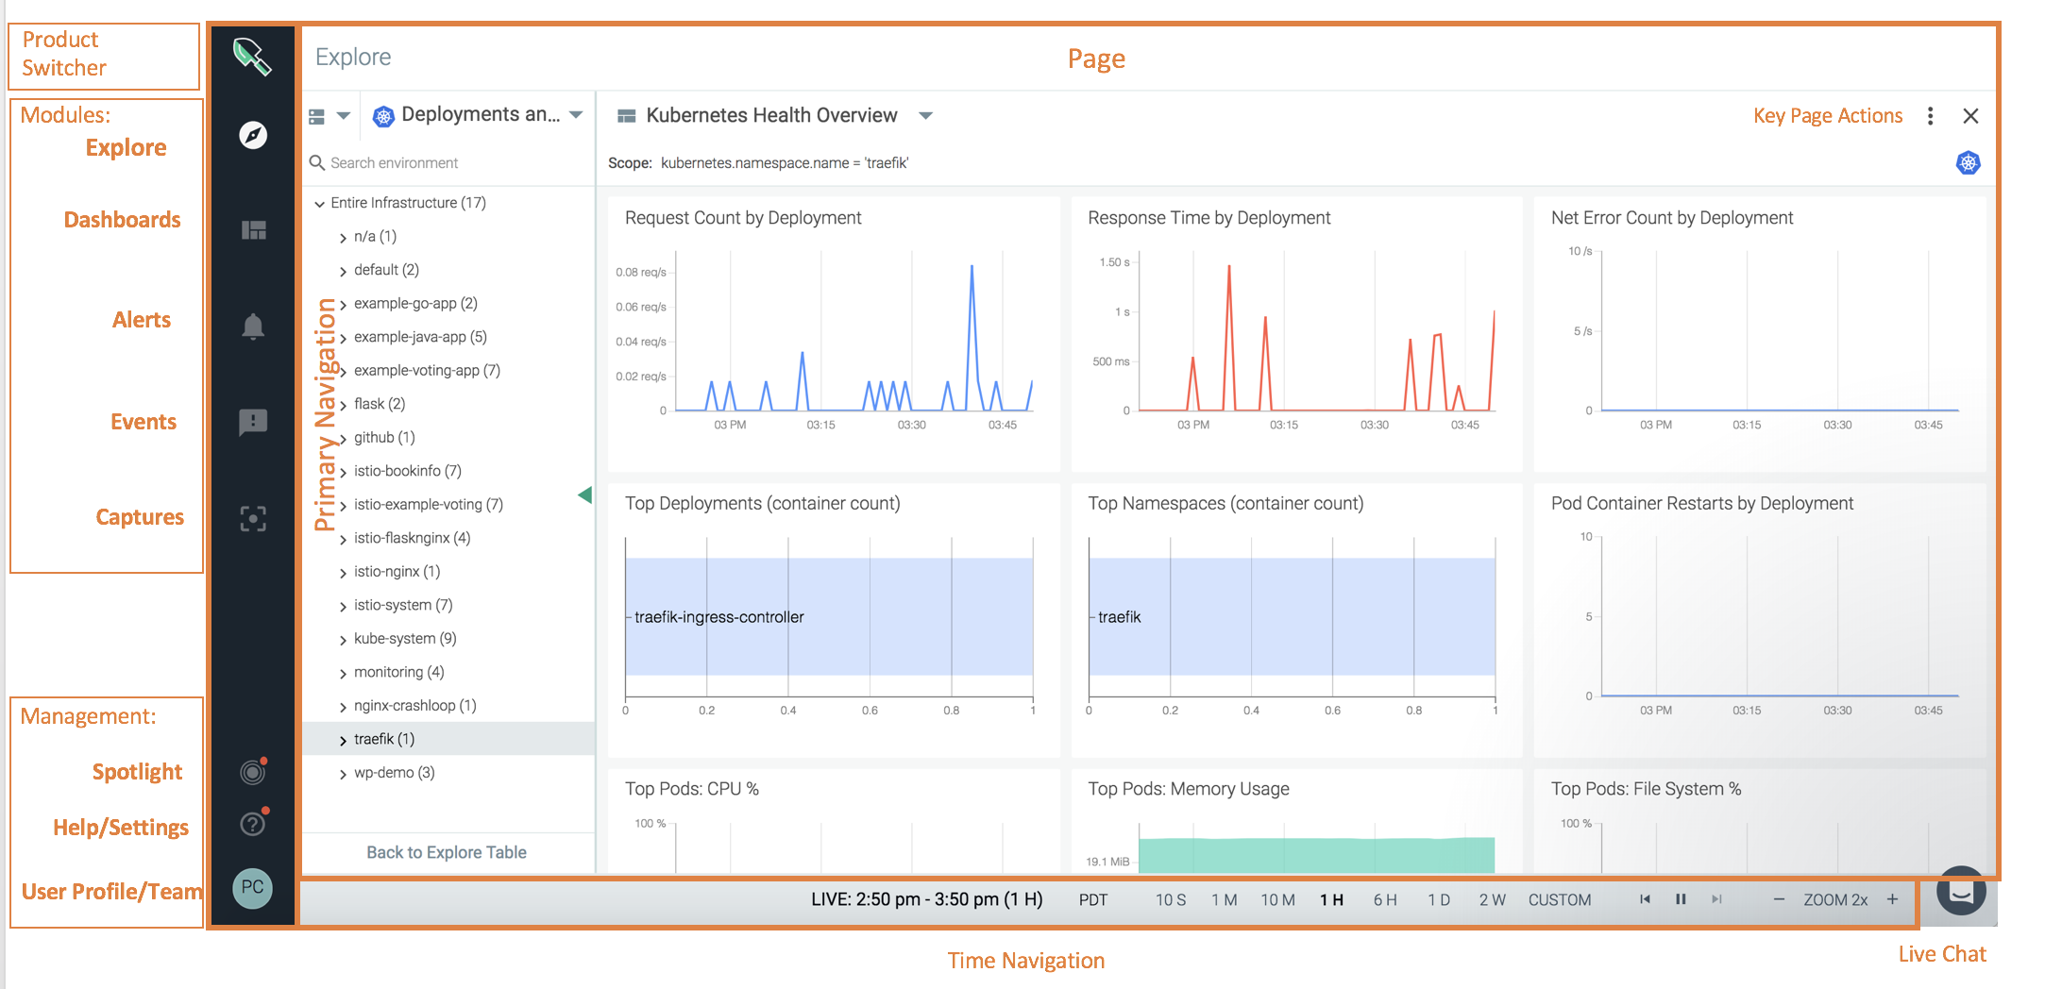
Task: Open the live chat bubble
Action: point(1961,891)
